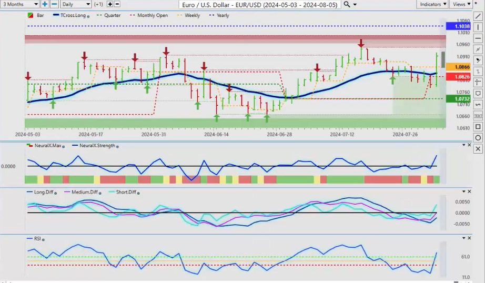
Task: Select the trend line drawing tool
Action: click(478, 16)
